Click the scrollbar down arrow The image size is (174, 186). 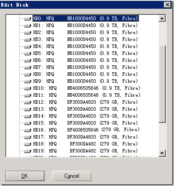point(162,153)
